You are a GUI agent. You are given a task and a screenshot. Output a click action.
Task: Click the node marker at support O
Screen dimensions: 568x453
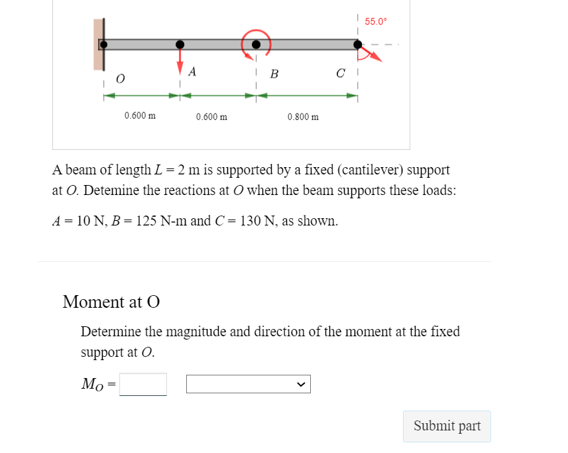pos(104,44)
